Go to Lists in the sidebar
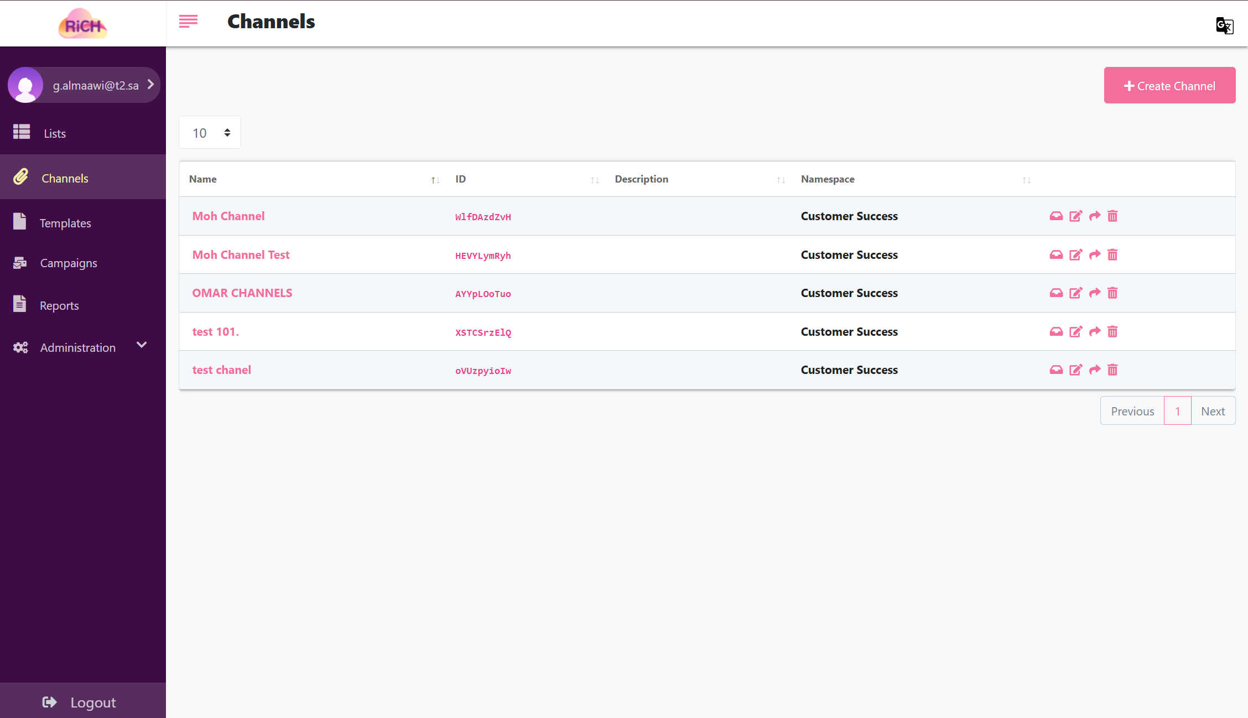 pyautogui.click(x=83, y=133)
